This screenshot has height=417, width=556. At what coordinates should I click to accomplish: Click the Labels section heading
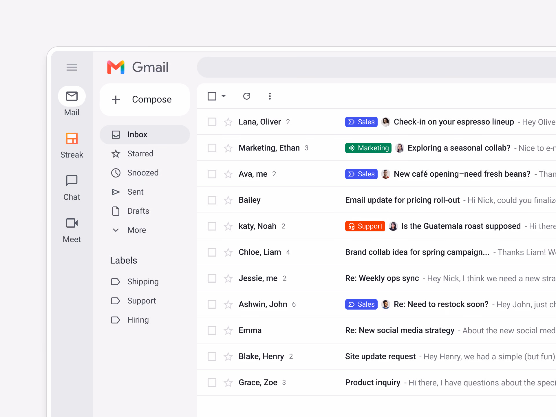pyautogui.click(x=124, y=260)
